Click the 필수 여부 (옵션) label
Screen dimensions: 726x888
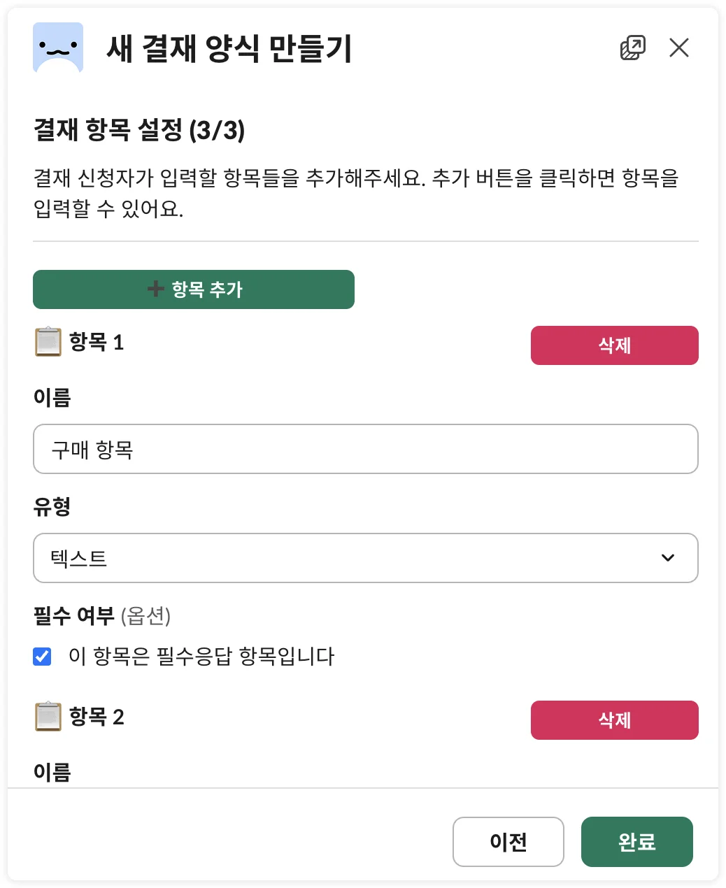(102, 616)
